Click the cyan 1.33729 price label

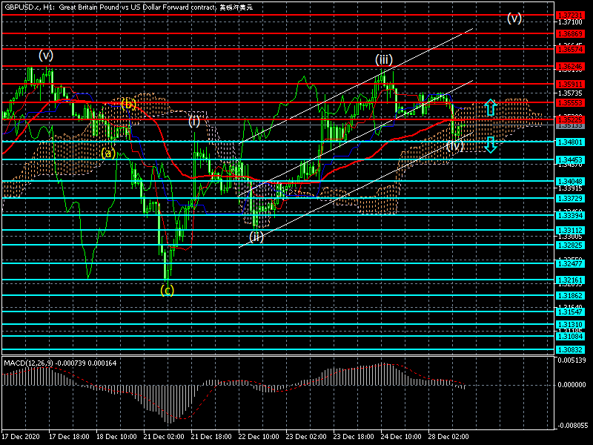(570, 198)
